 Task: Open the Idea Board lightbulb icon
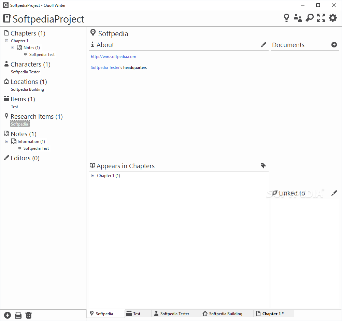[x=286, y=18]
